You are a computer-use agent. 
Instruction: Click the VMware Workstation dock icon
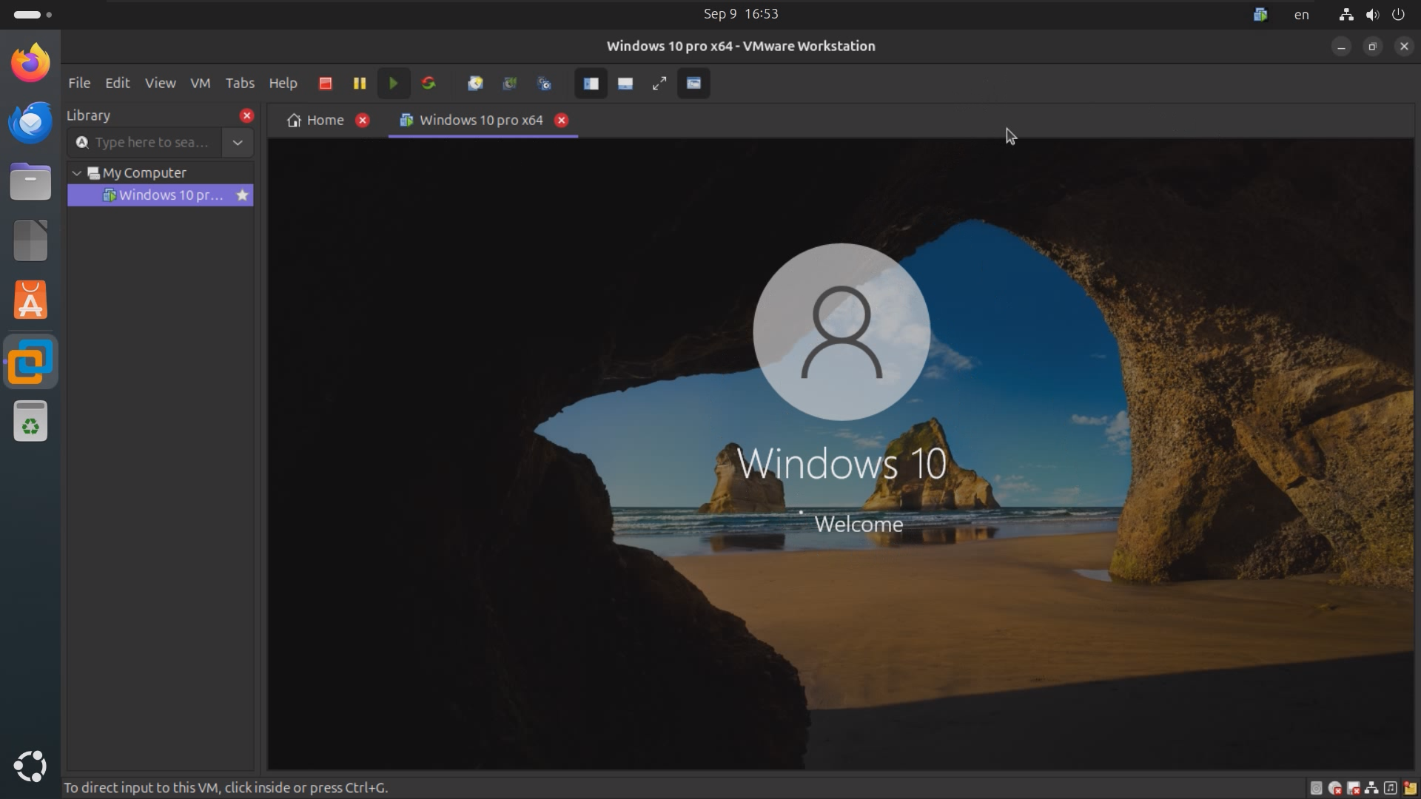click(x=30, y=362)
